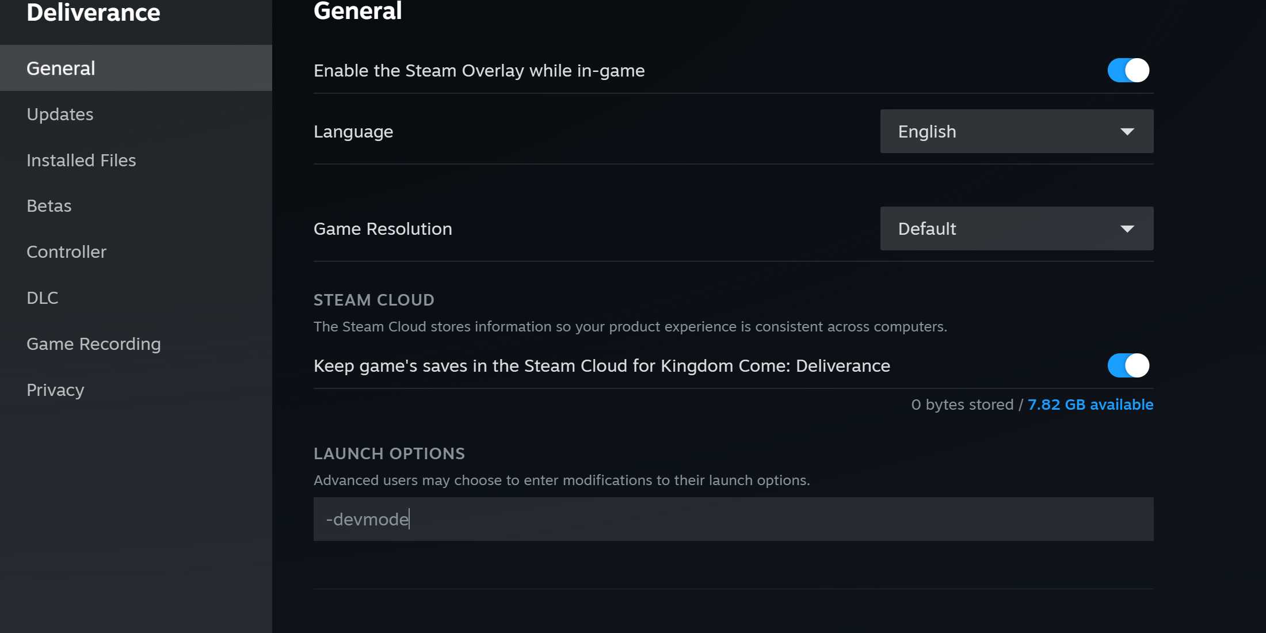Screen dimensions: 1266x633
Task: Expand the Game Resolution dropdown
Action: click(1017, 228)
